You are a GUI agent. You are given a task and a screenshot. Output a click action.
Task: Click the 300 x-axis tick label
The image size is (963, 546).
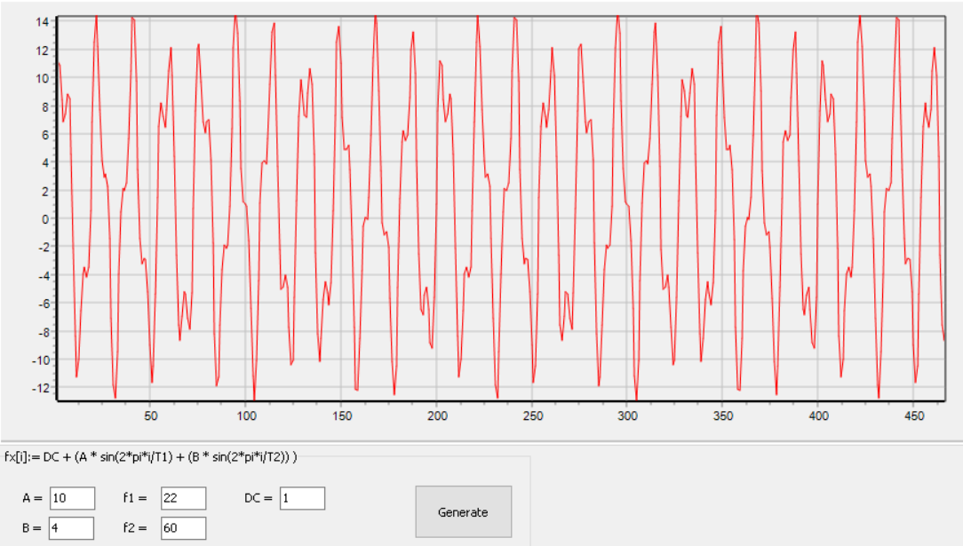point(627,415)
